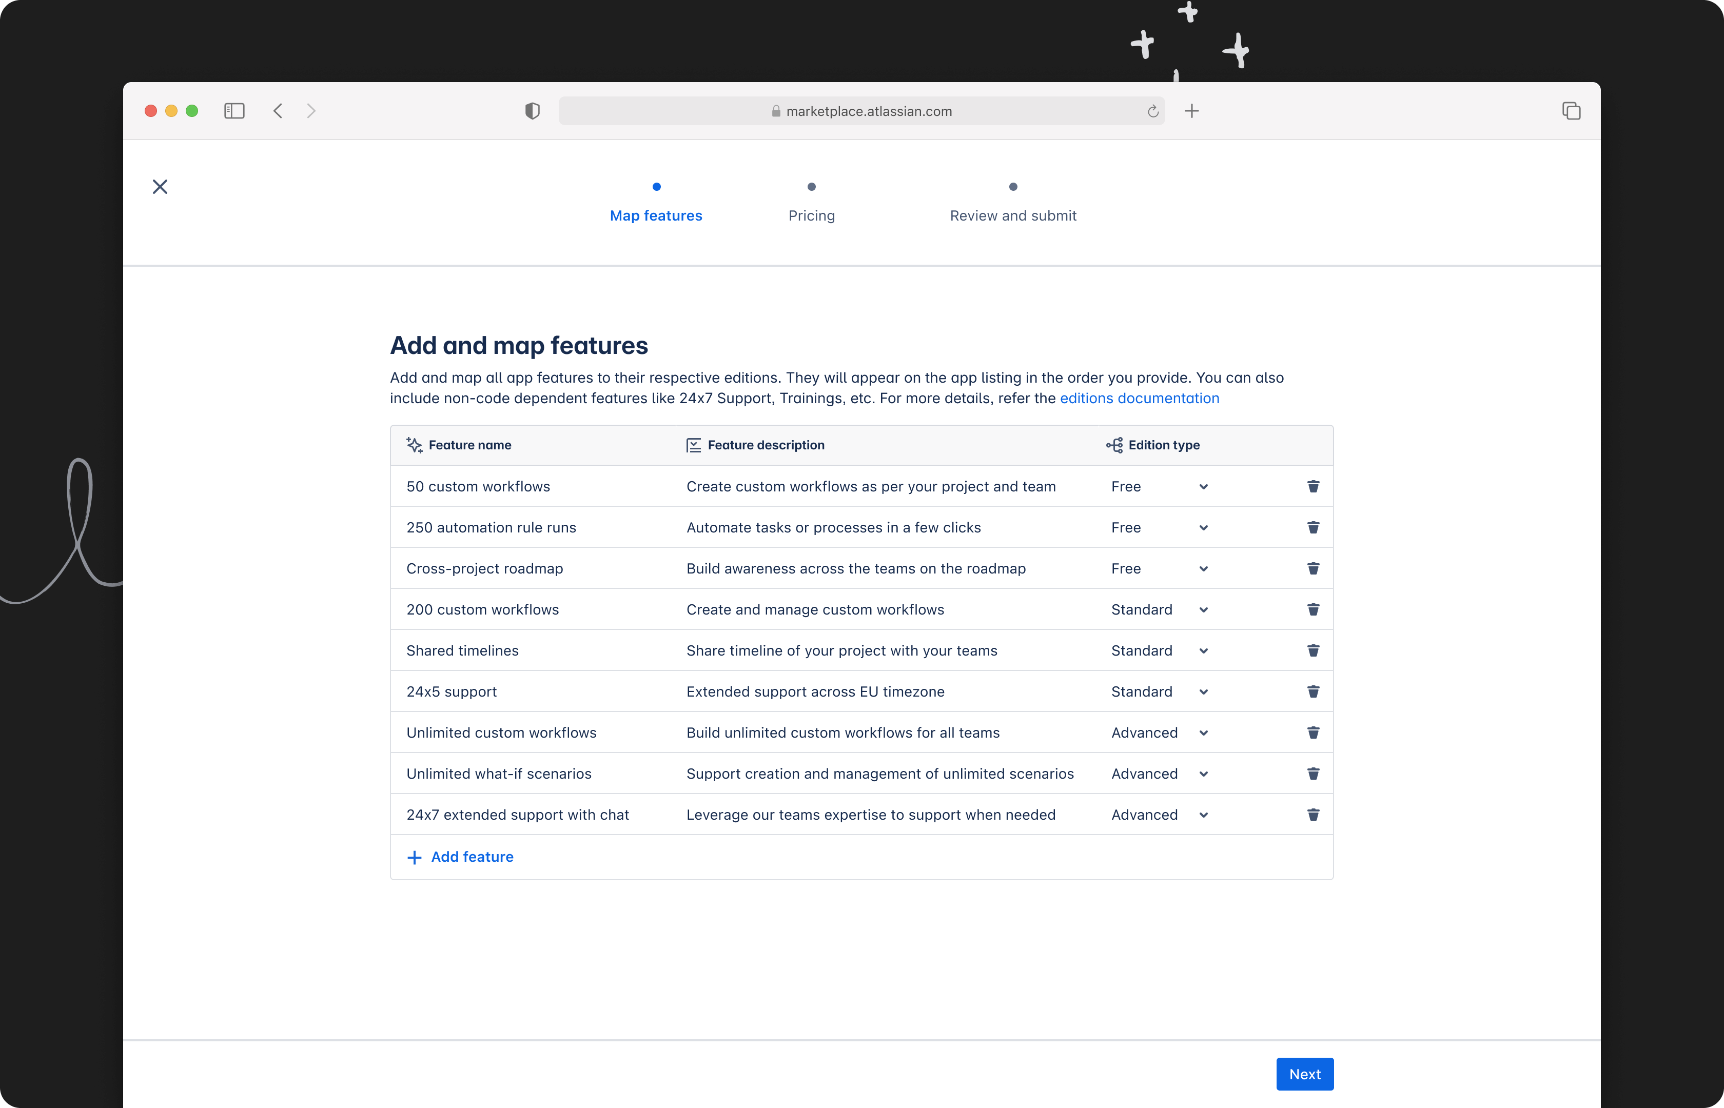This screenshot has height=1108, width=1724.
Task: Open the privacy shield icon
Action: (533, 111)
